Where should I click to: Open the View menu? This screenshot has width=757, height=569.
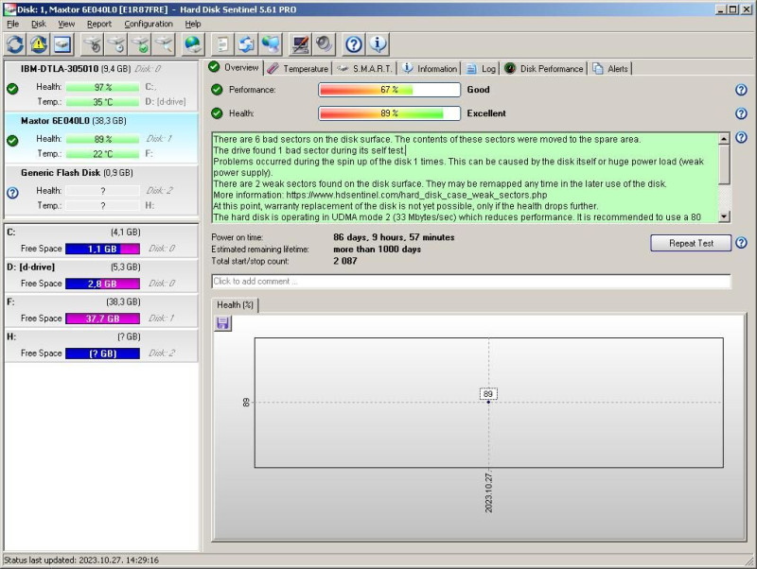pyautogui.click(x=66, y=24)
